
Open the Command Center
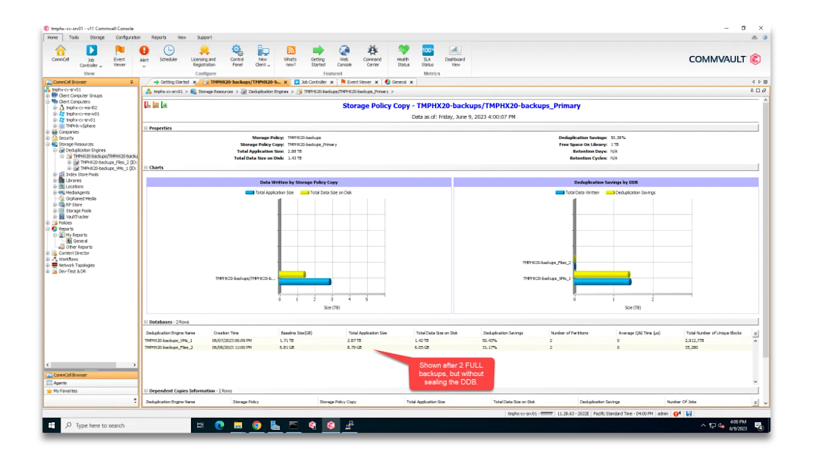point(372,55)
